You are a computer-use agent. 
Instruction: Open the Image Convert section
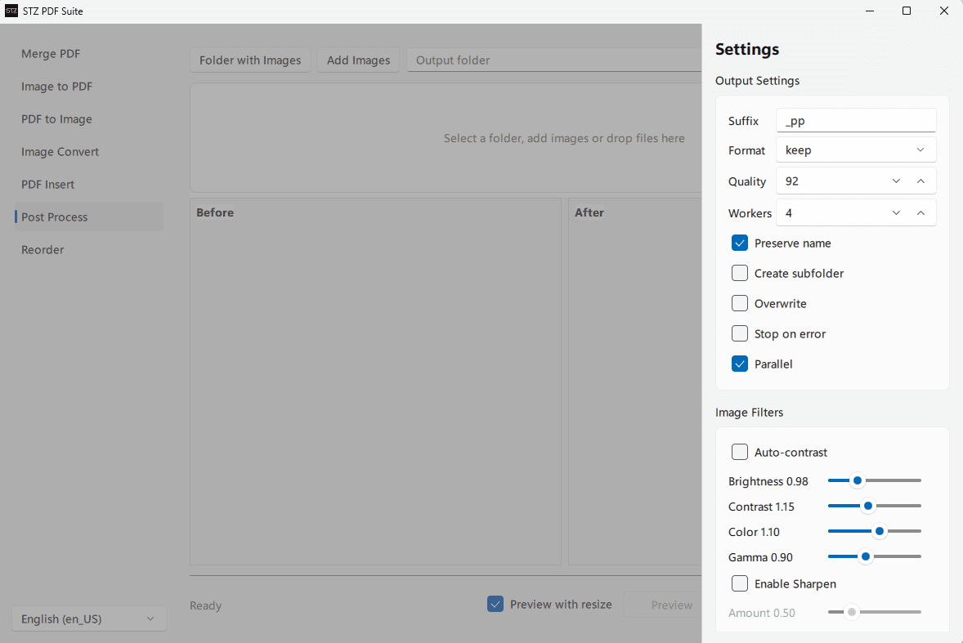tap(89, 151)
